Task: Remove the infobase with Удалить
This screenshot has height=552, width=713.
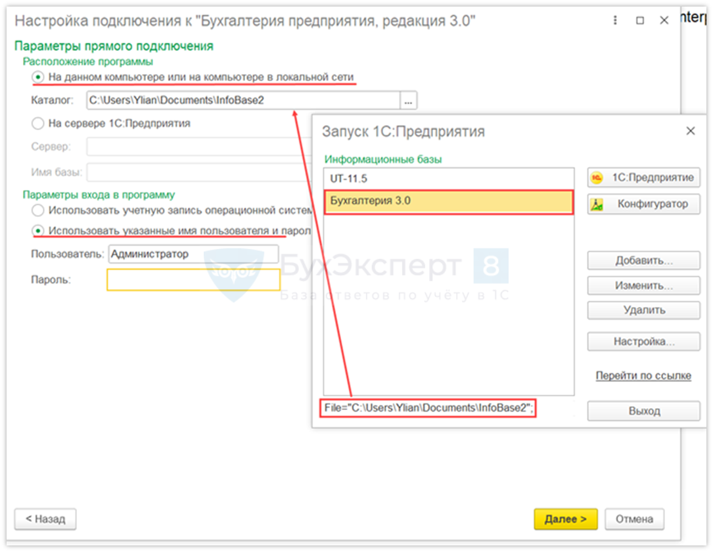Action: coord(643,310)
